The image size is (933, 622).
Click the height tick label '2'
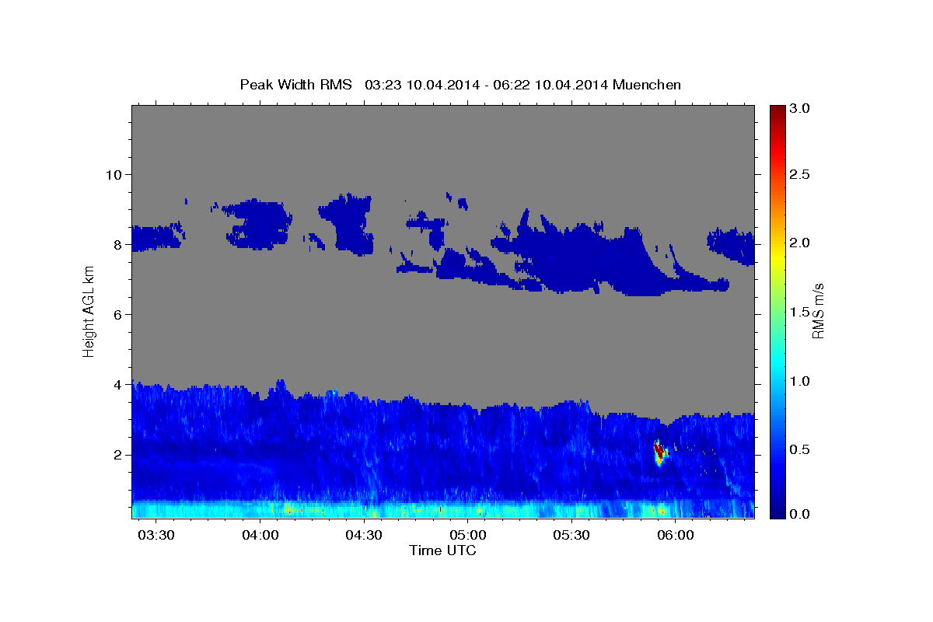[x=117, y=454]
